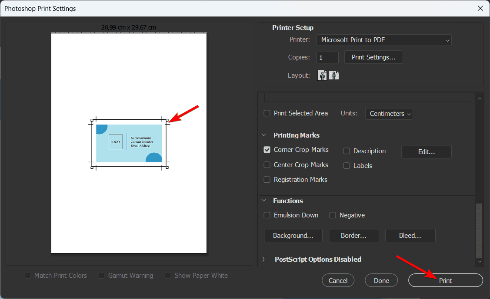This screenshot has height=299, width=490.
Task: Click the Printer Setup heading
Action: point(293,27)
